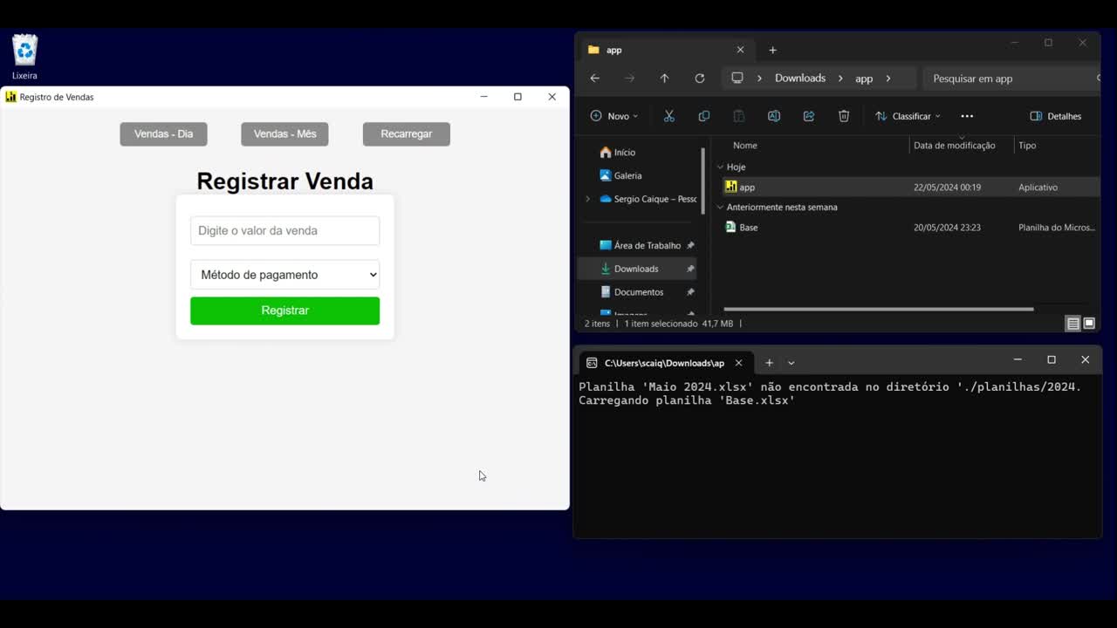Click the Aplicativo type cell

click(1038, 188)
